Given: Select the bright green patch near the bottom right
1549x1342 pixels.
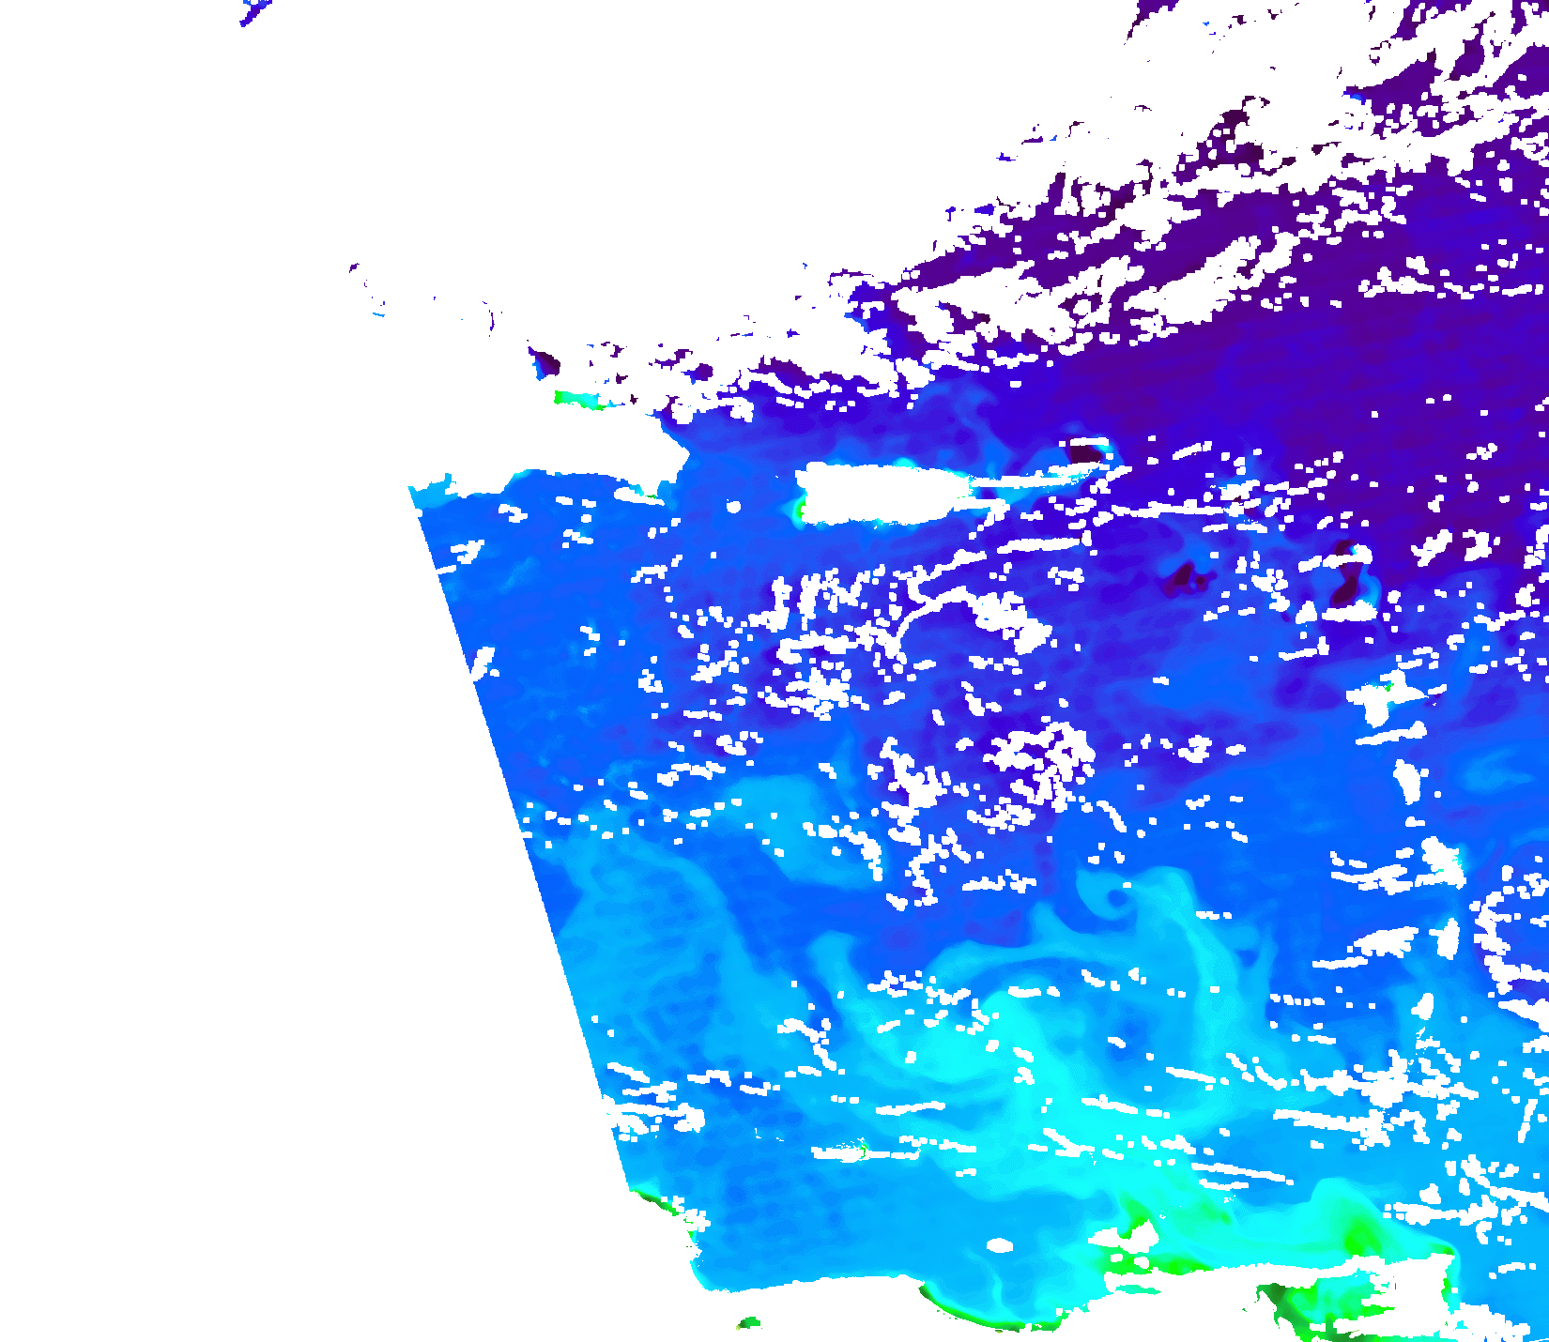Looking at the screenshot, I should [1357, 1237].
